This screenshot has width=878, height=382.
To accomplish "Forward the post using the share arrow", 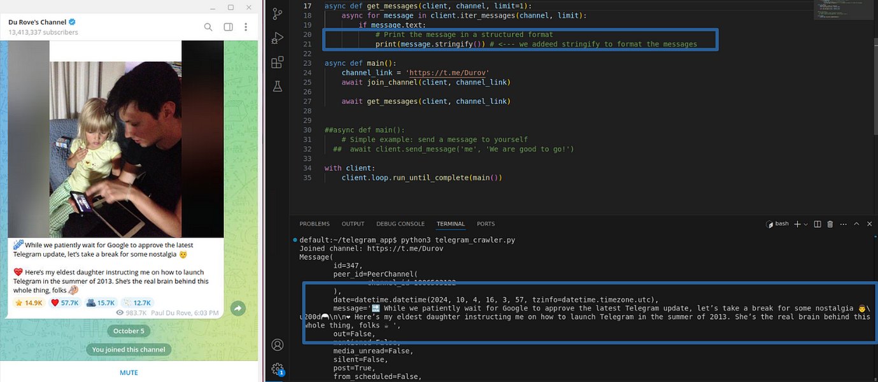I will [x=237, y=308].
